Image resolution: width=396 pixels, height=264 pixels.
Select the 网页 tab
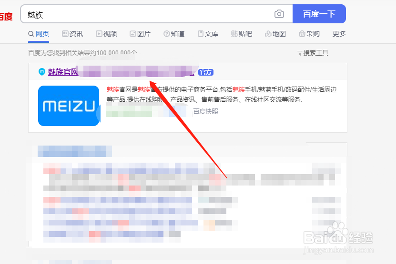pos(39,34)
